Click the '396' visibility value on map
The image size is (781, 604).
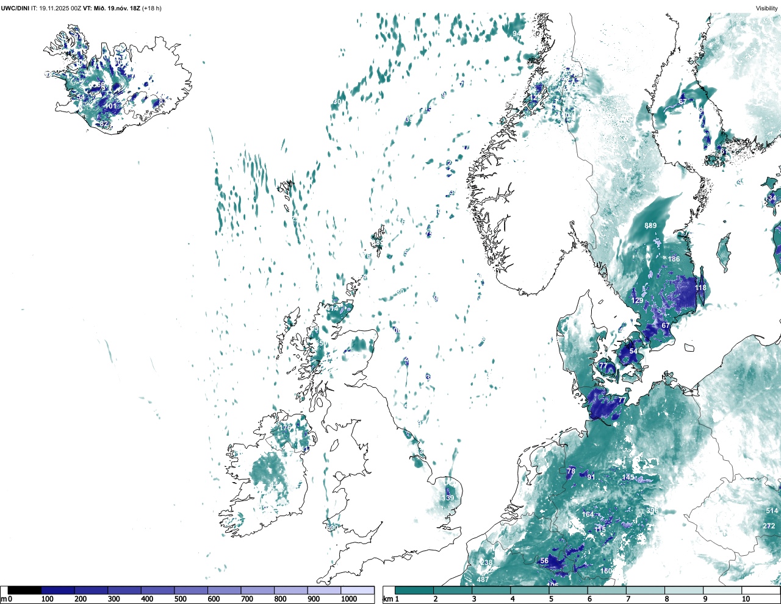(652, 511)
